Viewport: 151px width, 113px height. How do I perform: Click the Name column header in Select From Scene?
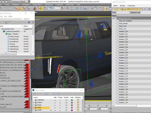pos(131,16)
